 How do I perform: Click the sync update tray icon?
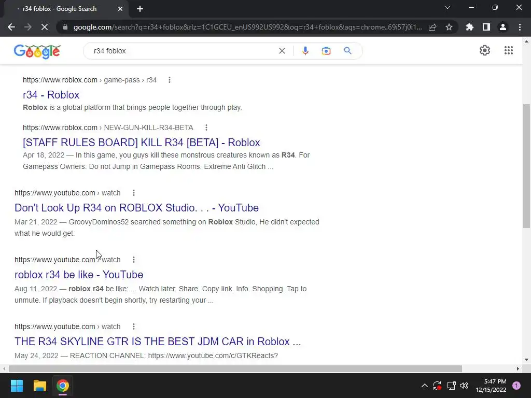click(x=437, y=386)
